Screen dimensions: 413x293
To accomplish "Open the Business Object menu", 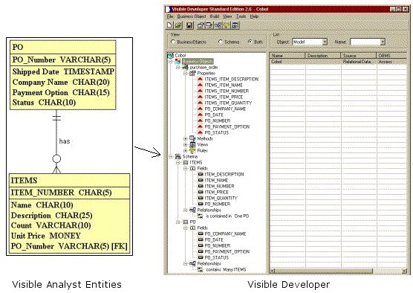I will tap(192, 16).
